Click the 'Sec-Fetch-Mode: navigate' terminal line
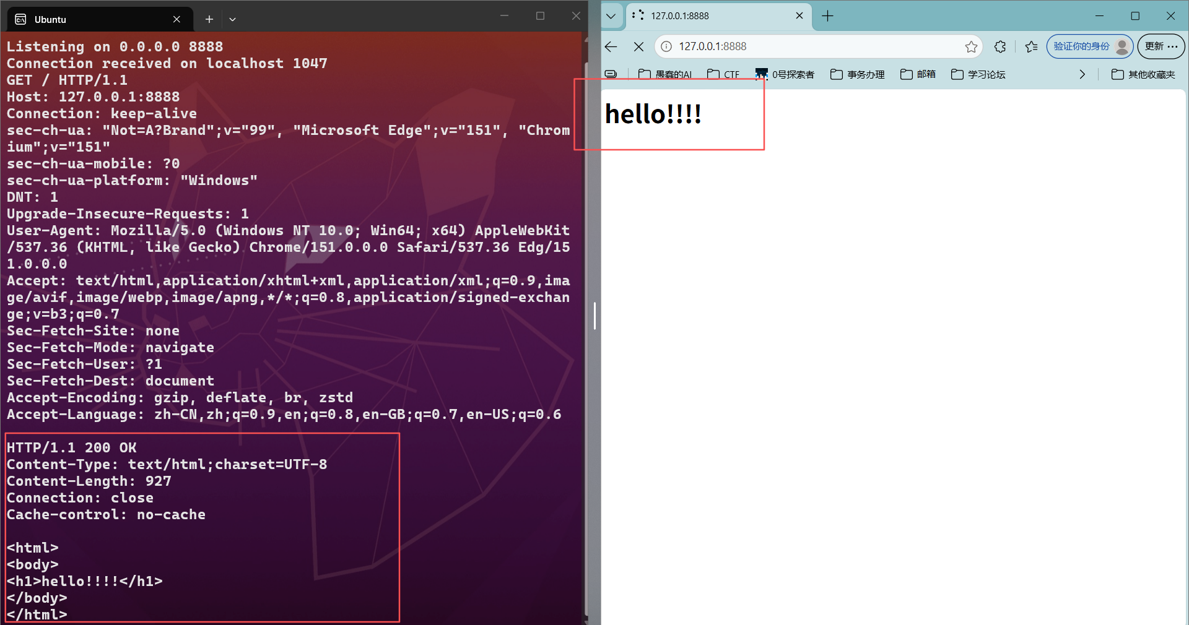Screen dimensions: 1189x625 110,347
